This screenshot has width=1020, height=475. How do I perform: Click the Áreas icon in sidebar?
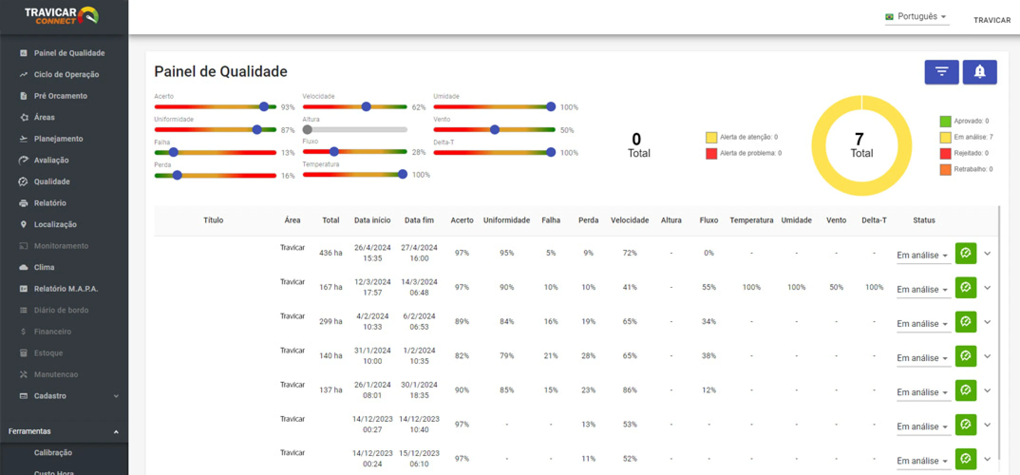[24, 117]
